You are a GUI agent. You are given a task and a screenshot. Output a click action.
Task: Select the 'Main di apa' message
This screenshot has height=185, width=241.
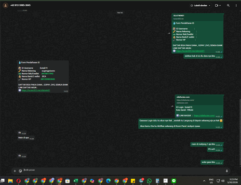(26, 138)
